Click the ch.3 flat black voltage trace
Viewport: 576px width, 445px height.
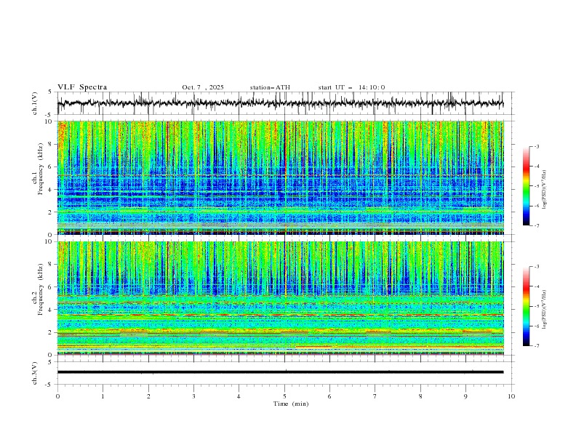tap(280, 372)
